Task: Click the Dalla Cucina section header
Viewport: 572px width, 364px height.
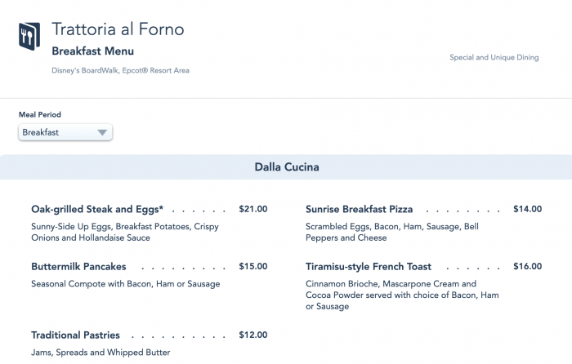Action: point(286,167)
